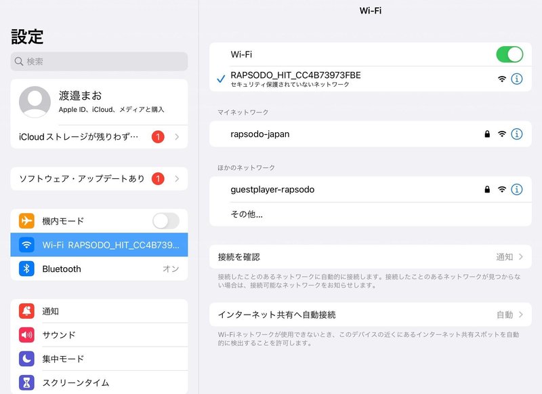The image size is (542, 394).
Task: Click the hourglass icon for スクリーンタイム
Action: tap(26, 382)
